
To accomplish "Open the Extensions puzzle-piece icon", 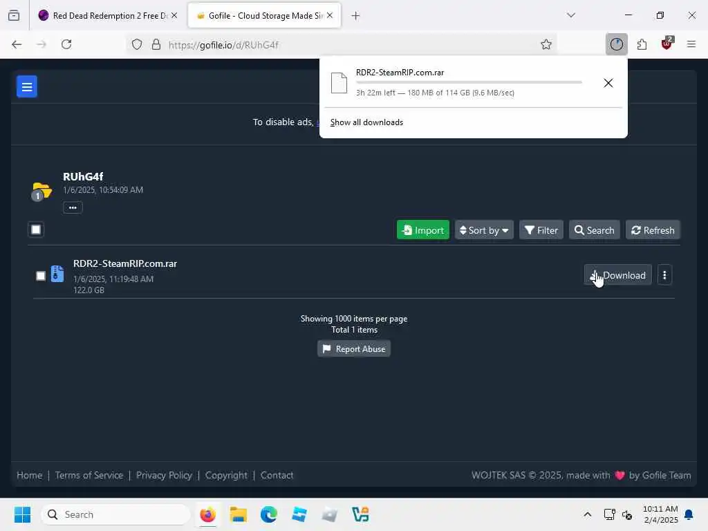I will tap(642, 44).
